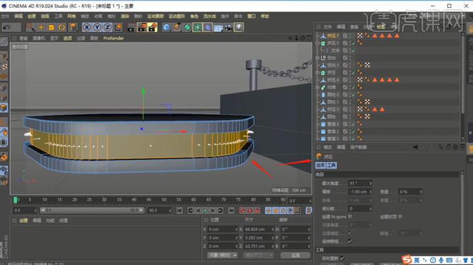Select the Rotate tool in the toolbar
This screenshot has height=265, width=473.
(x=61, y=27)
